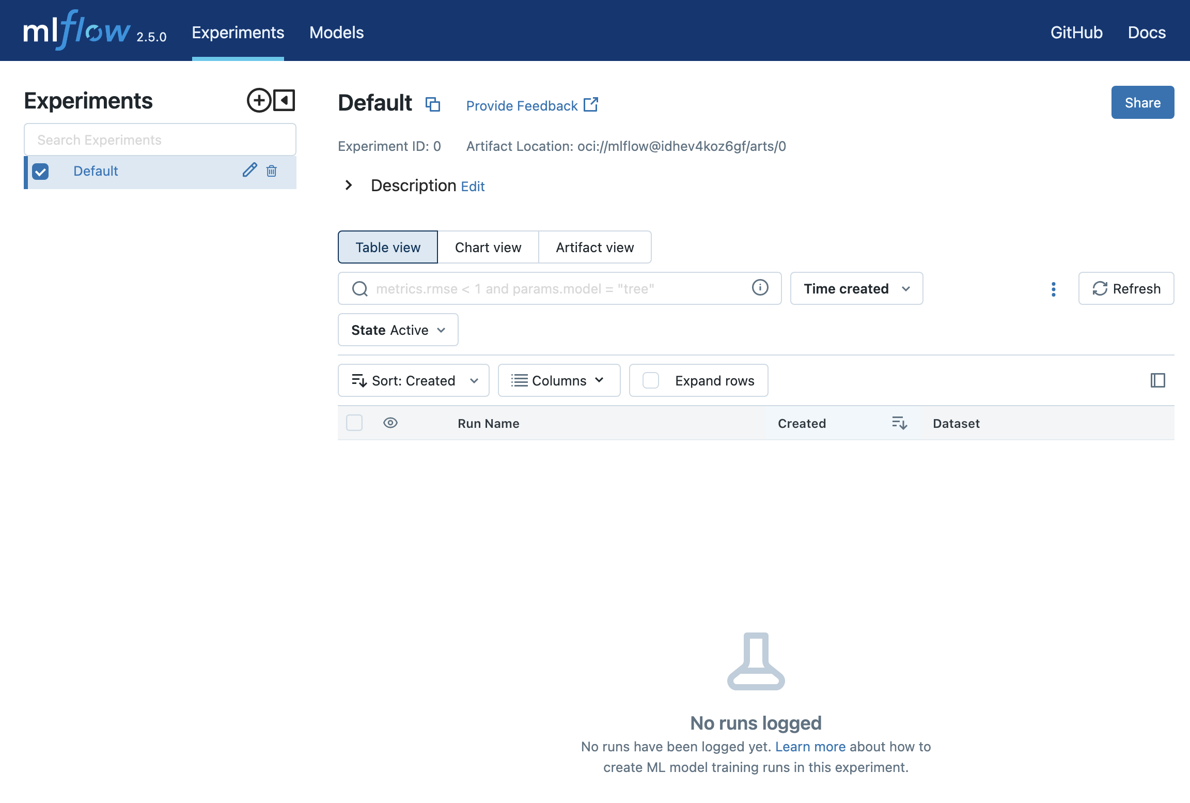The image size is (1190, 803).
Task: Open the Time created dropdown
Action: tap(856, 288)
